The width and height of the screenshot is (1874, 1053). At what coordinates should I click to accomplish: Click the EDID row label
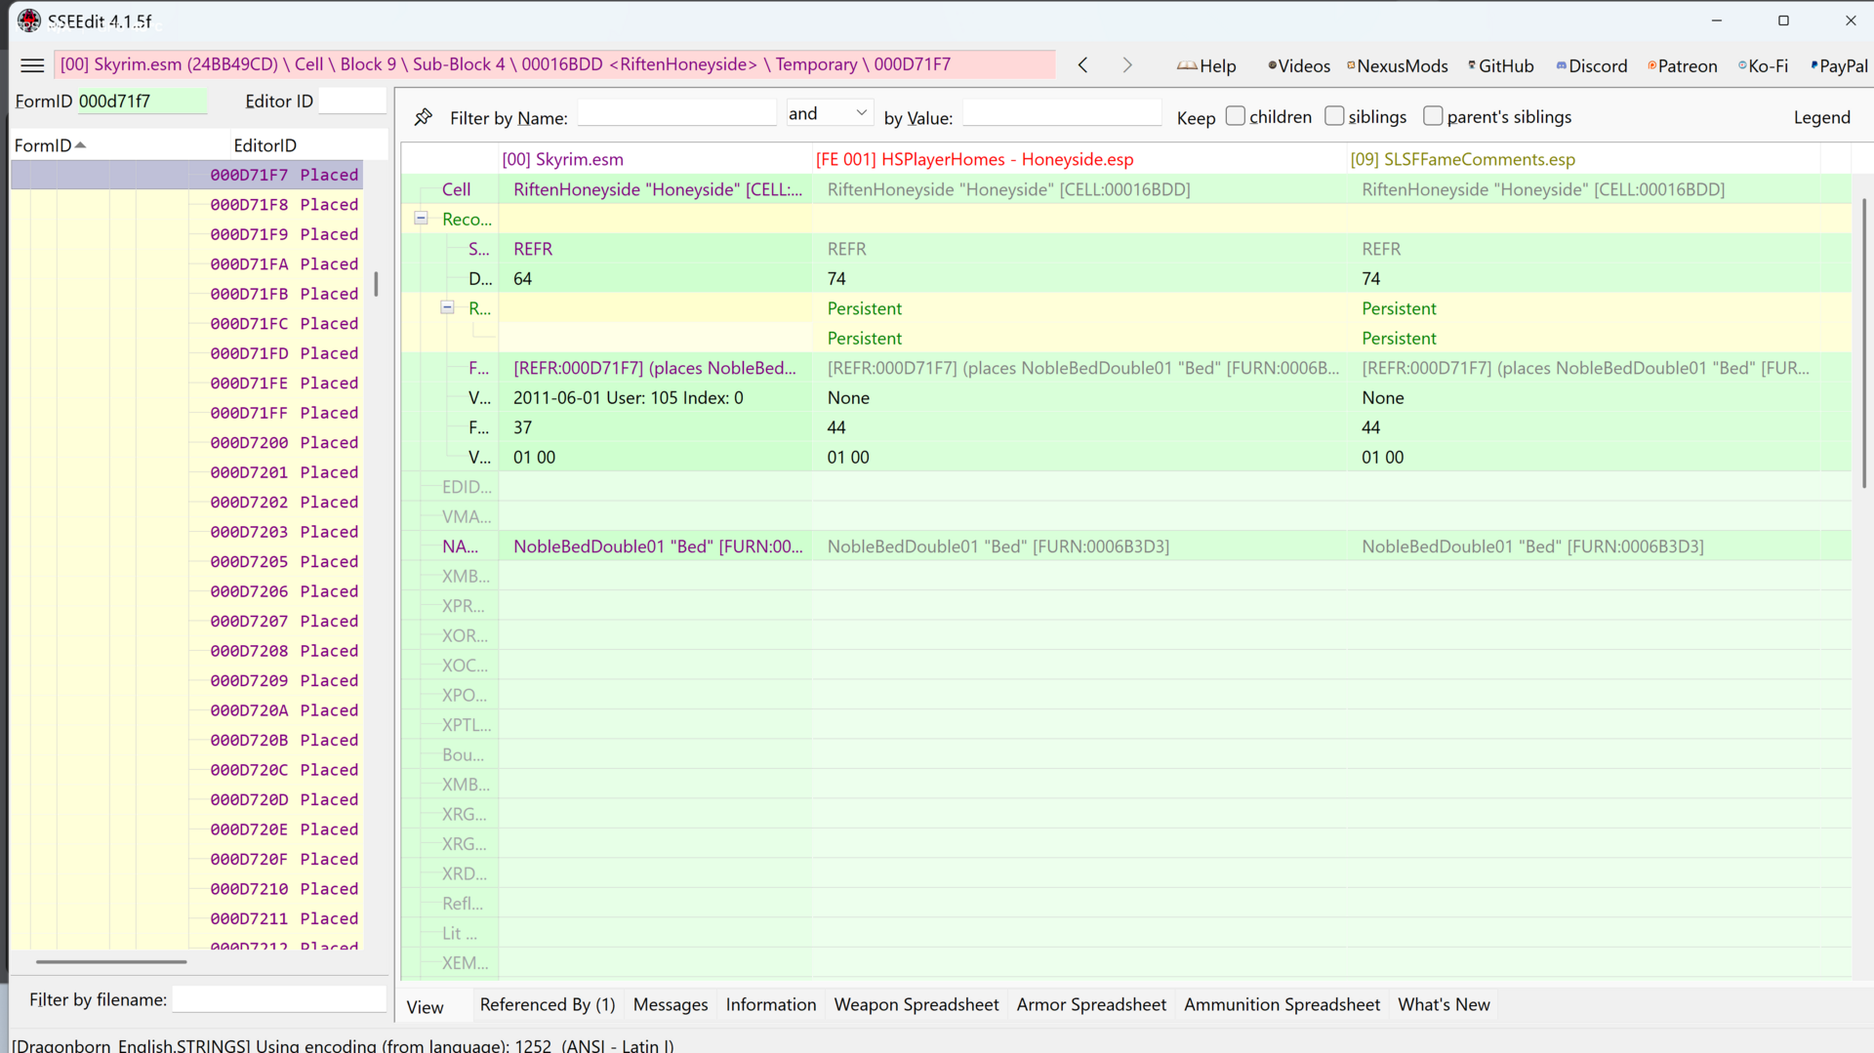pos(467,487)
